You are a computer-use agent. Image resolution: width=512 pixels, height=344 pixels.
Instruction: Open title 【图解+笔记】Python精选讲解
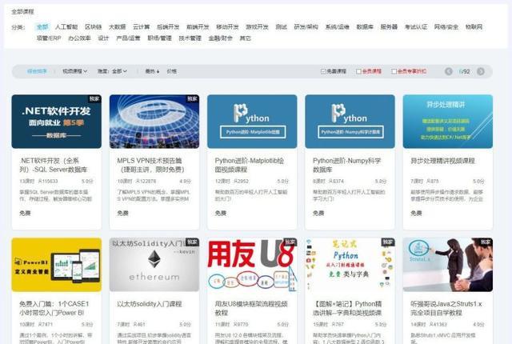347,309
